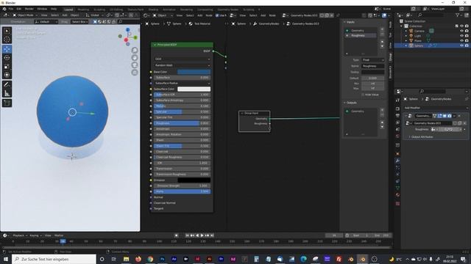Open the timeline Playback menu
The height and width of the screenshot is (264, 471).
tap(20, 235)
